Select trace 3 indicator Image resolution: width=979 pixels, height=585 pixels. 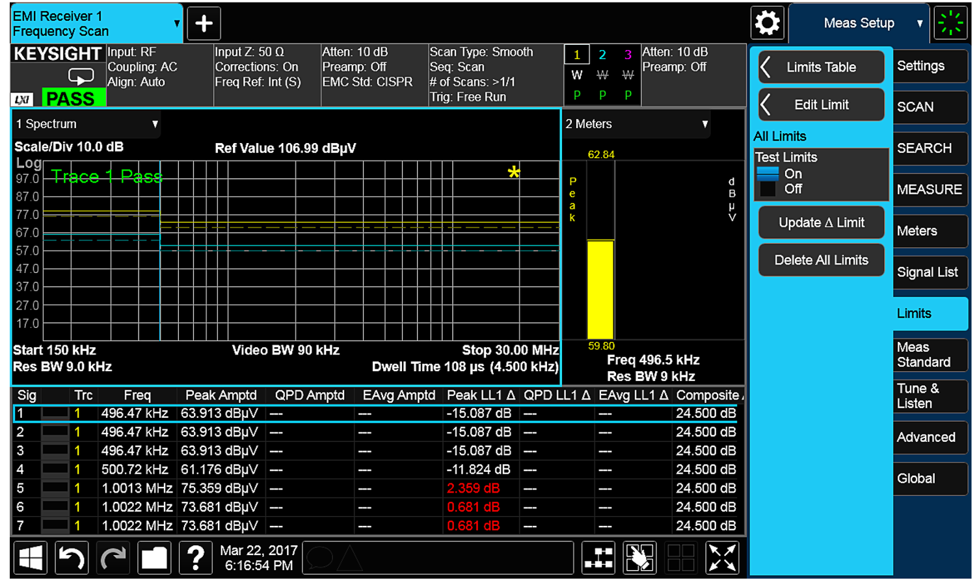(x=628, y=55)
